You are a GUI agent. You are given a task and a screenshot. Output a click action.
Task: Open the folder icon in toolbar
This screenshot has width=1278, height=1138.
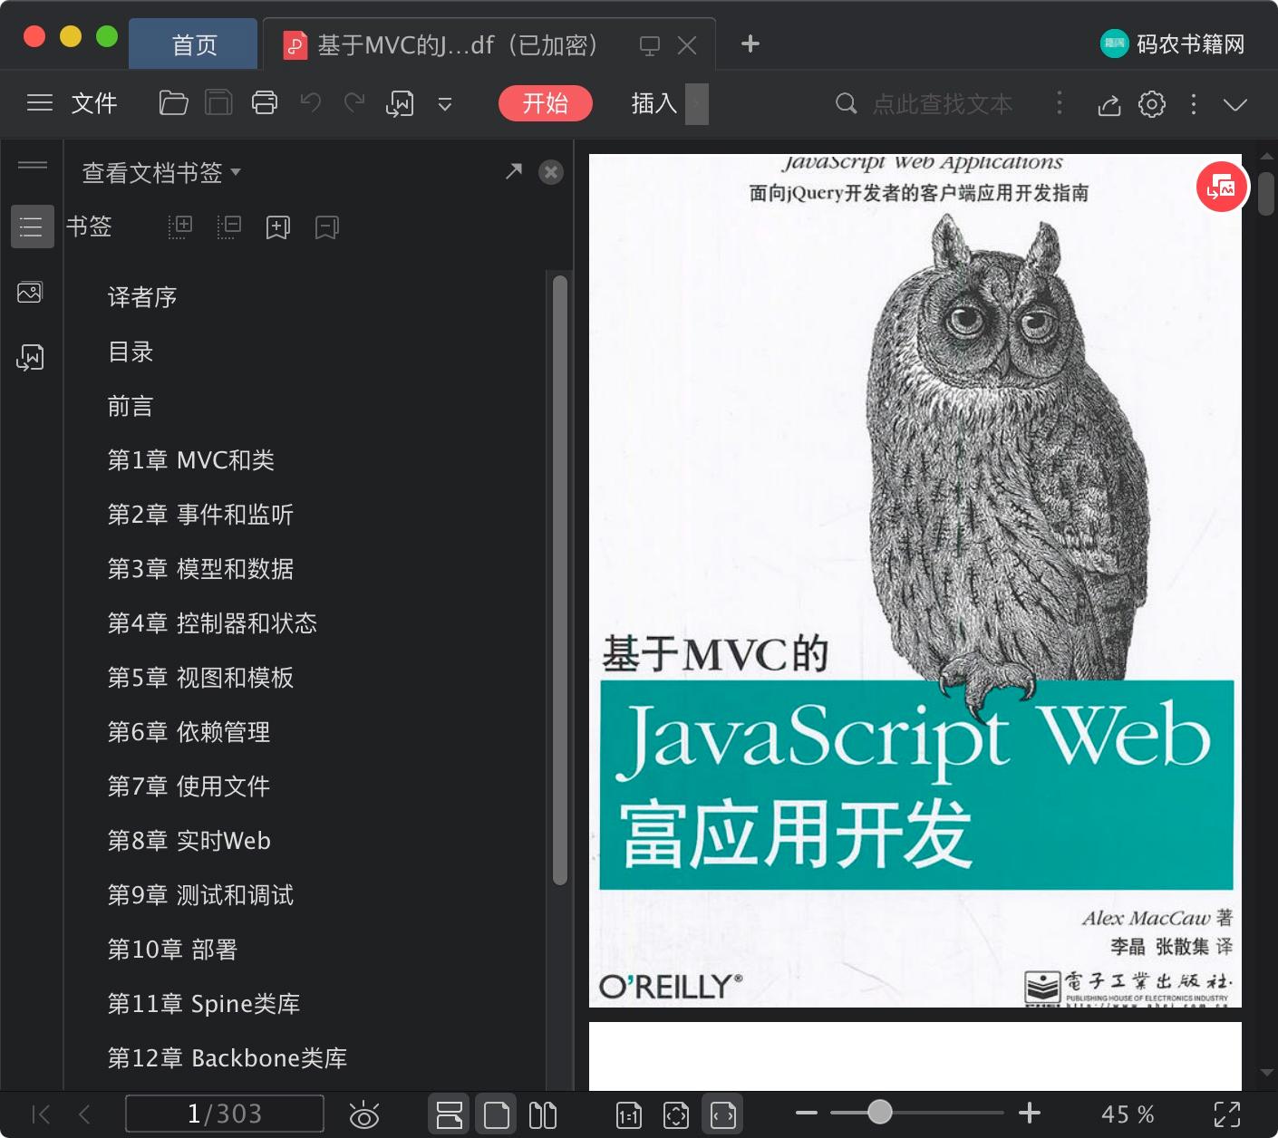[x=173, y=103]
